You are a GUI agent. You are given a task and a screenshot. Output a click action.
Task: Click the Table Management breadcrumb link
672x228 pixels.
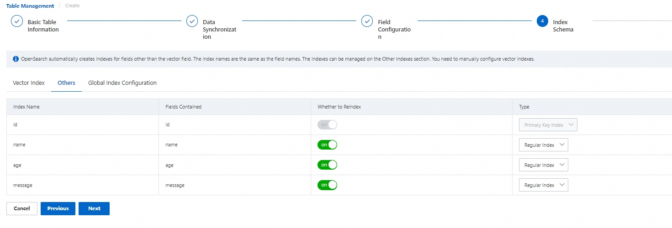pyautogui.click(x=30, y=6)
